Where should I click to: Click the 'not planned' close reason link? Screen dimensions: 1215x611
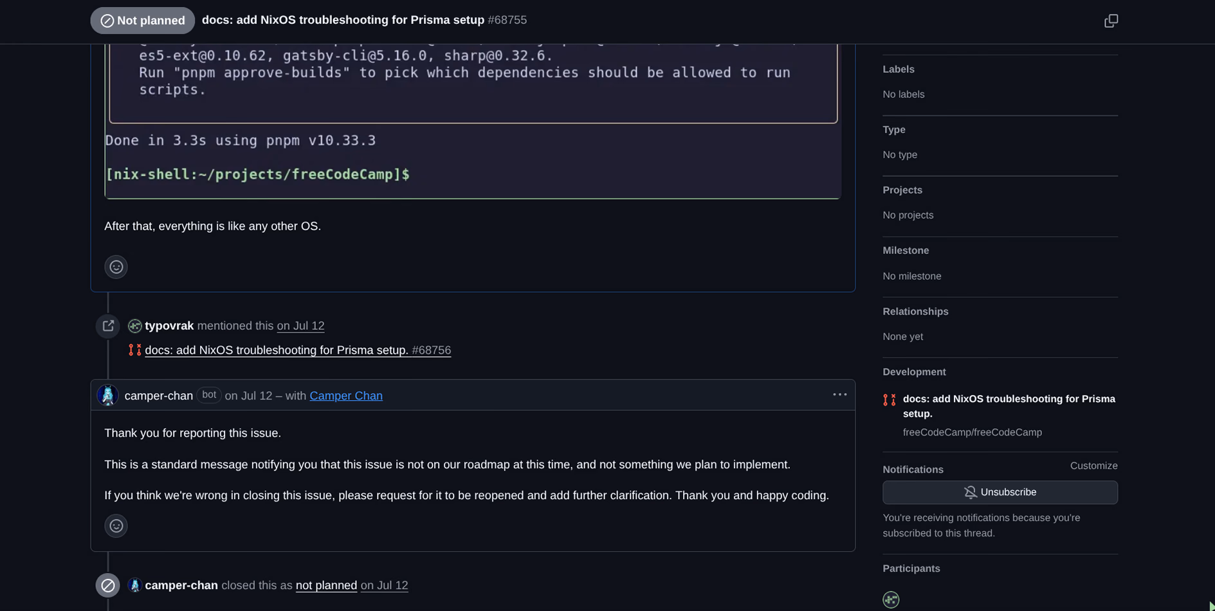[326, 585]
